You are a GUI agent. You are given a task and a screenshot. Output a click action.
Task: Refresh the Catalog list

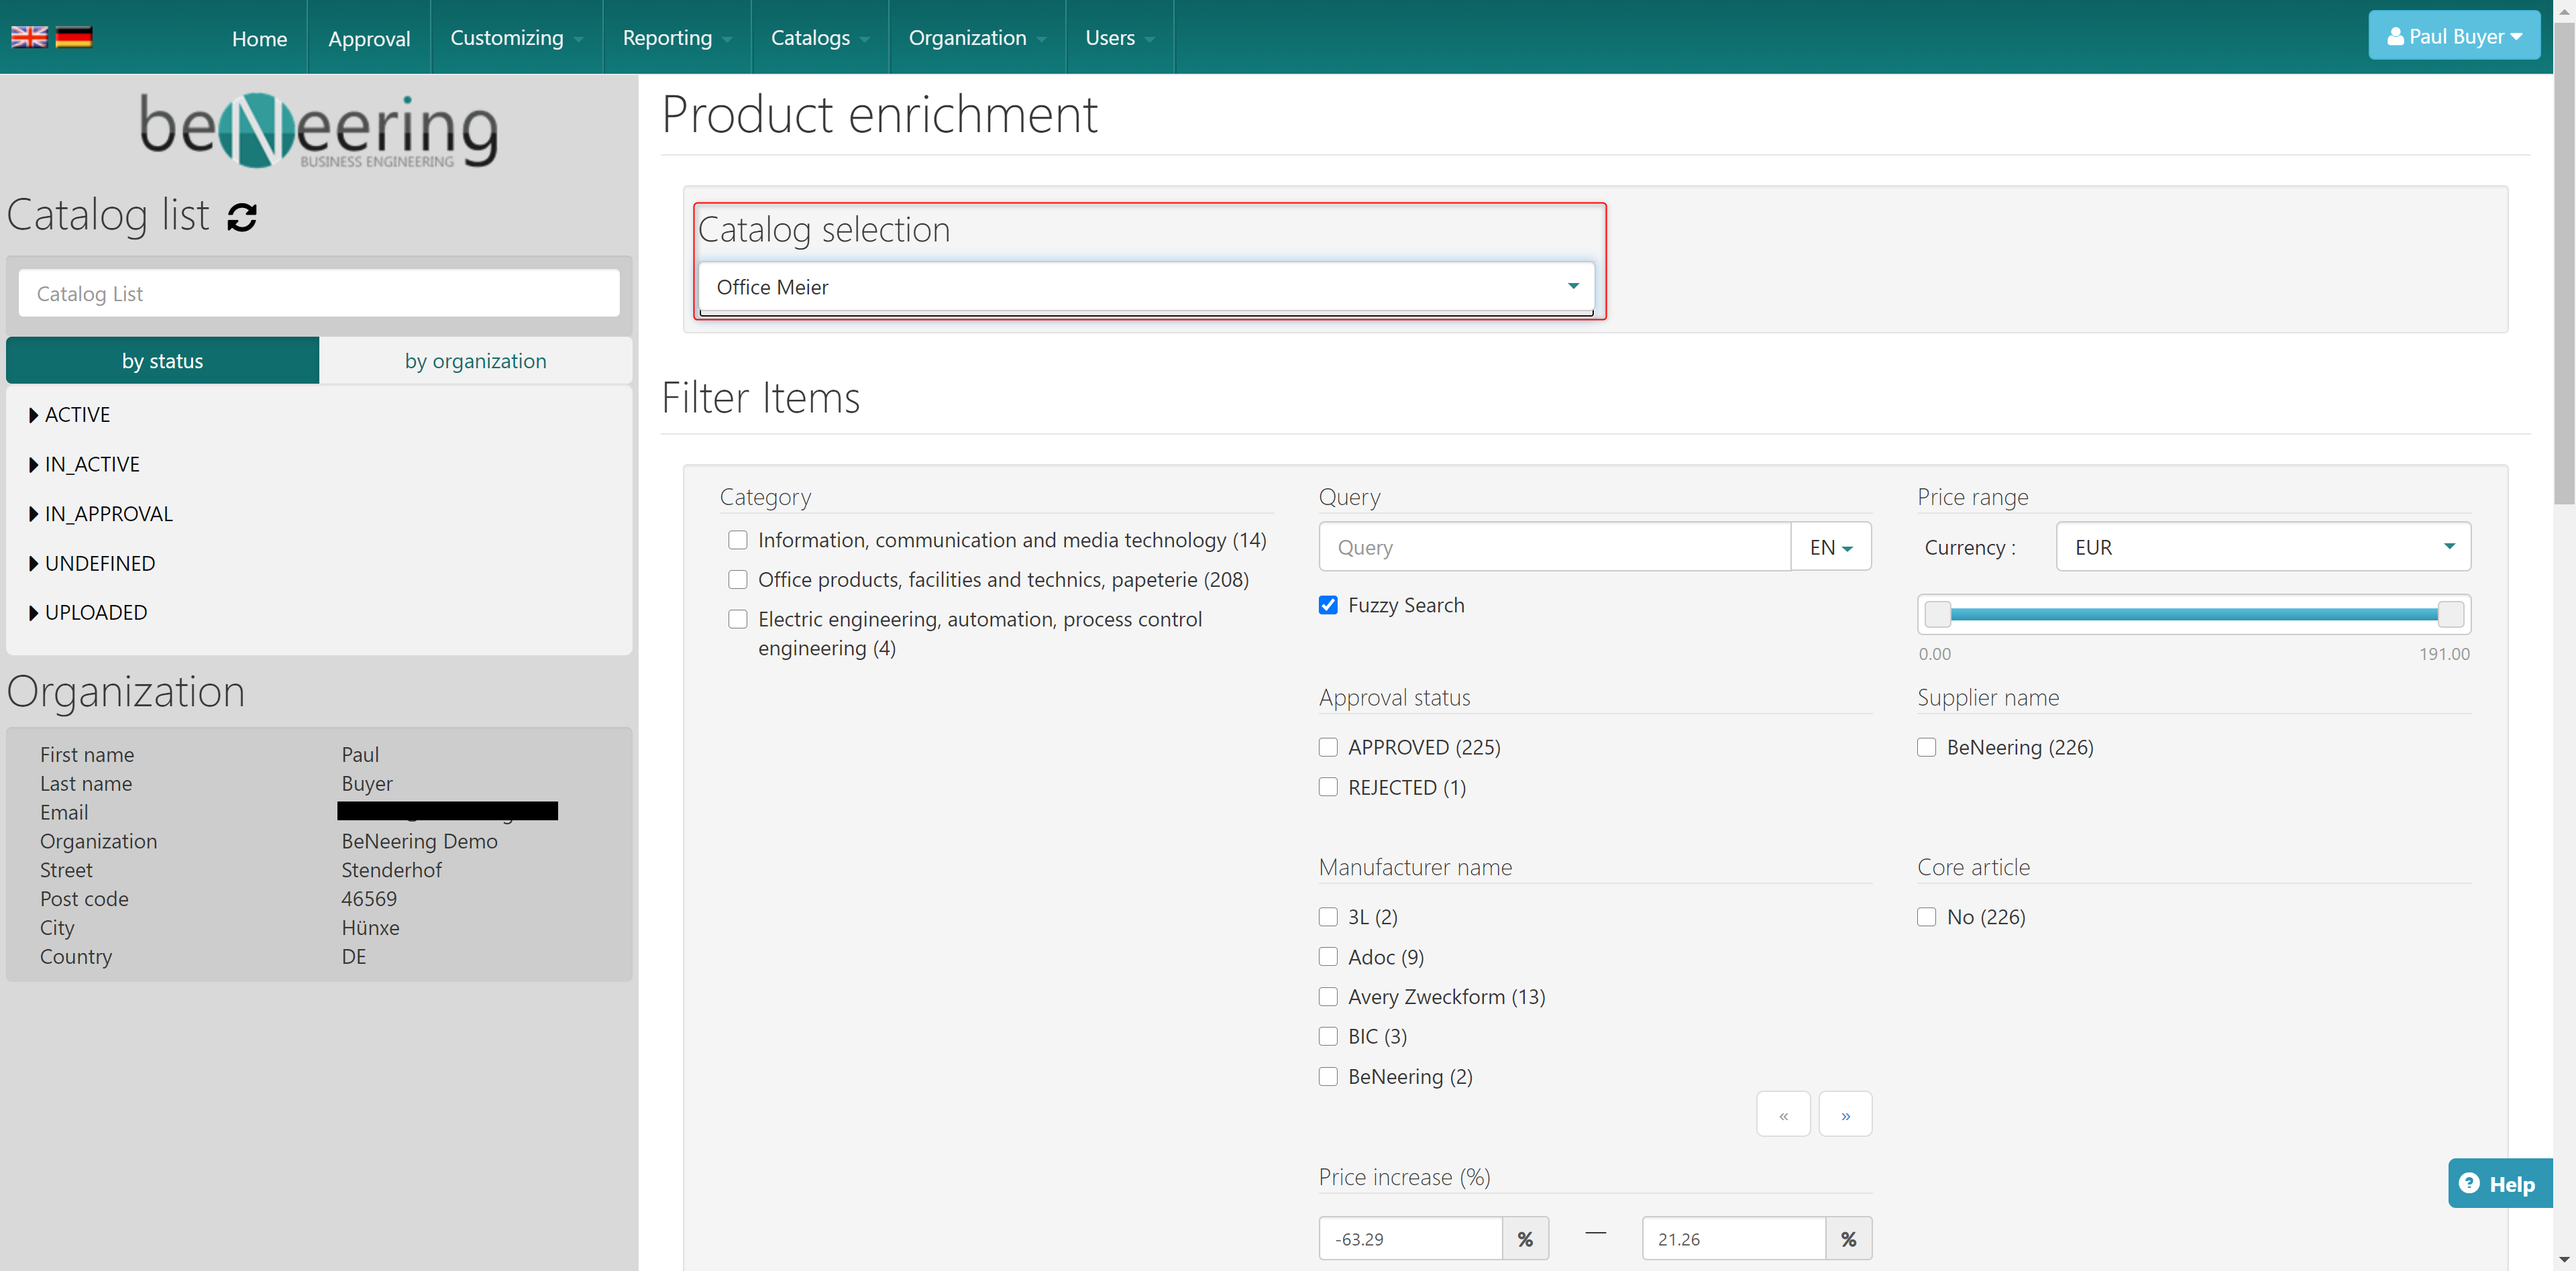(242, 217)
